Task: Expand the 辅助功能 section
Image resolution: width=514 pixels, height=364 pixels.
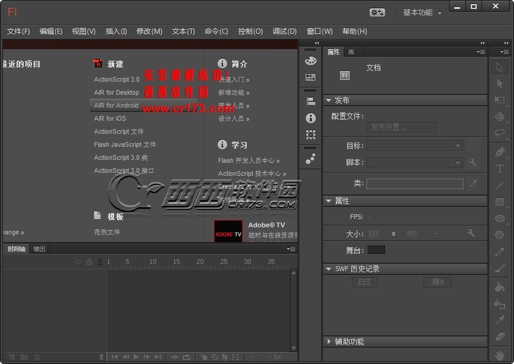Action: tap(329, 342)
